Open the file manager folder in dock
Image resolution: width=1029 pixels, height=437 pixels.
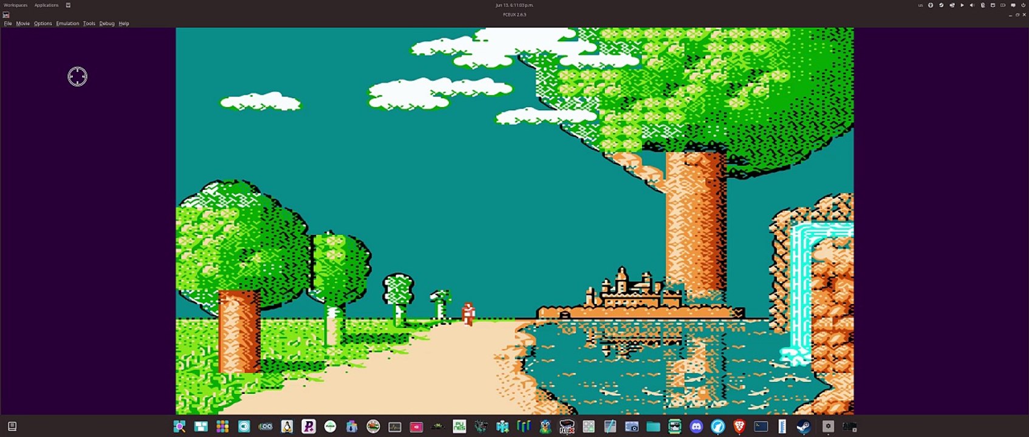tap(653, 426)
